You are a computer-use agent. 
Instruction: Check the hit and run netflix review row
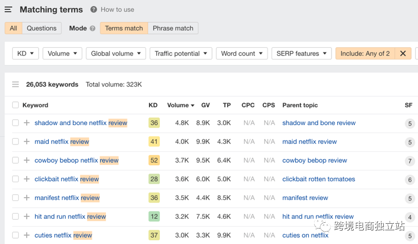(15, 216)
